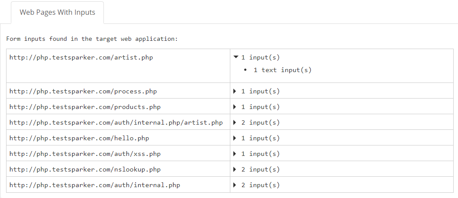The image size is (458, 198).
Task: Expand the auth/xss.php inputs arrow
Action: (235, 154)
